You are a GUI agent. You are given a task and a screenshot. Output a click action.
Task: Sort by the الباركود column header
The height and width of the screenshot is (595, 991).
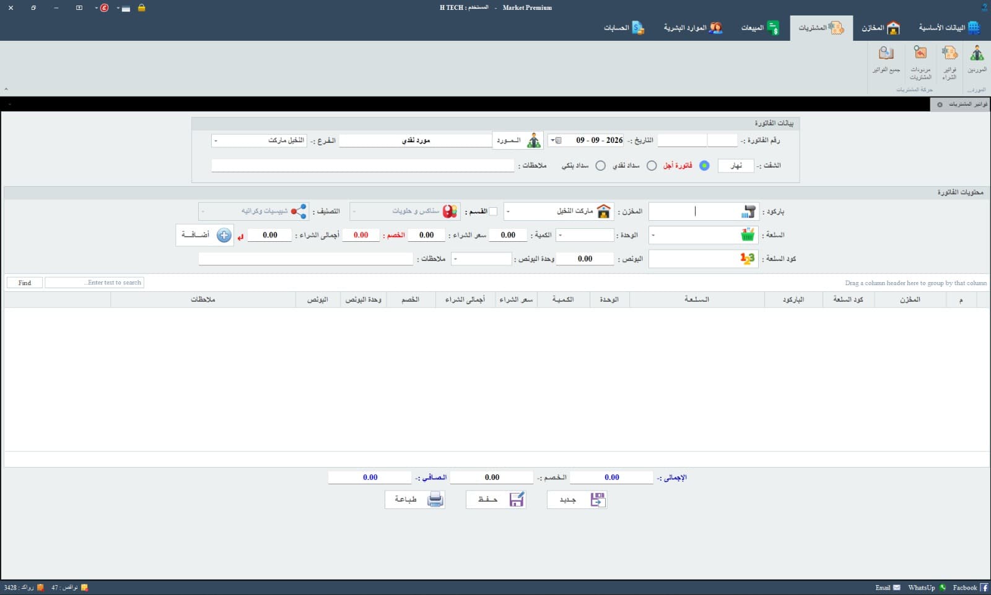(793, 299)
